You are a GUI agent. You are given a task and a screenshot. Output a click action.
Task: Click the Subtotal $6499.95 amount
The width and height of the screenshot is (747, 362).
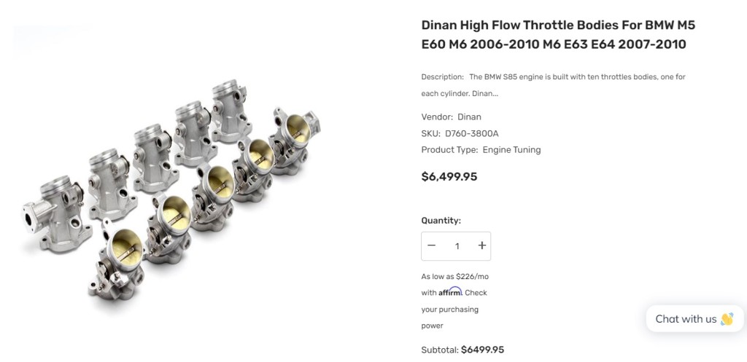pos(482,350)
